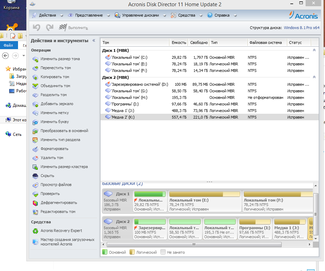Click the 'Скрыть' hide volume icon
Viewport: 325px width, 271px height.
coord(35,176)
